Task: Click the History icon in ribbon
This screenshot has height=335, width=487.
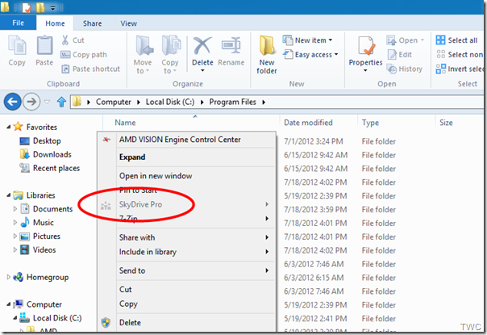Action: (392, 69)
